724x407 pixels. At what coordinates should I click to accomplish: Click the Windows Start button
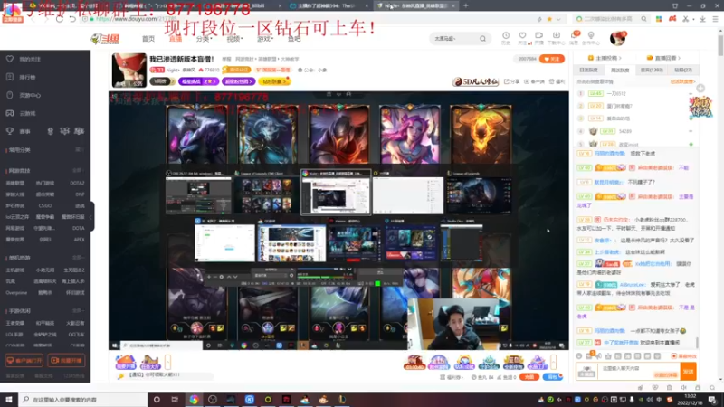pos(9,399)
